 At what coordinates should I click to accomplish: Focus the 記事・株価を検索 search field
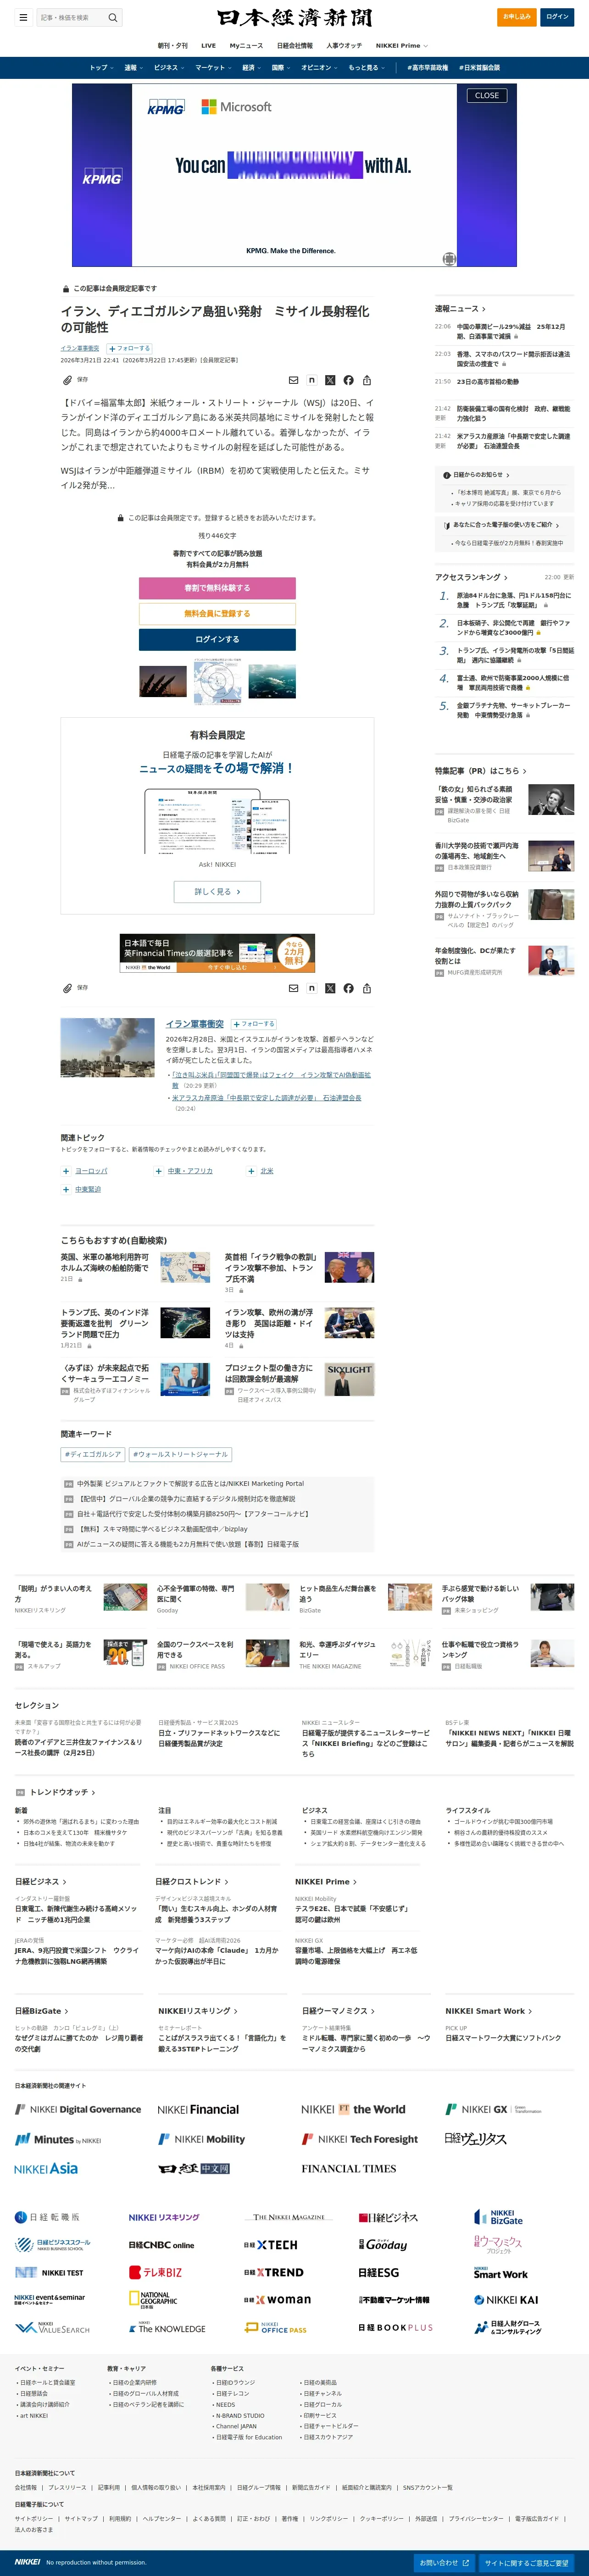pos(72,17)
